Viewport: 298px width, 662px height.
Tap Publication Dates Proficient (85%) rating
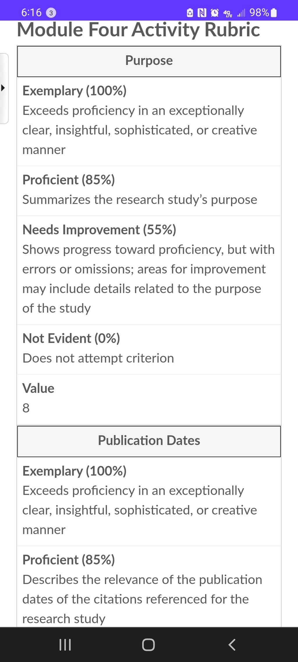click(x=149, y=587)
